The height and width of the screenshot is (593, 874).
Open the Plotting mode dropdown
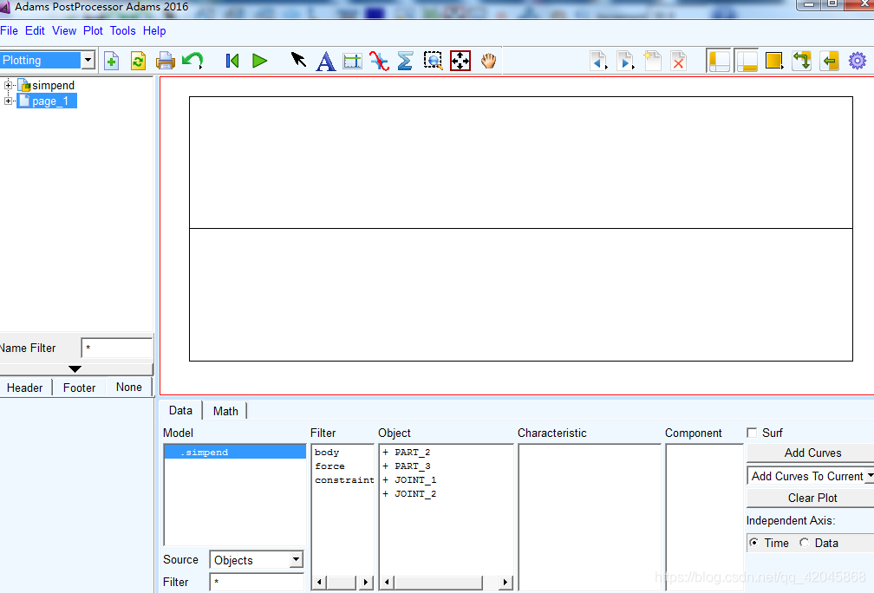coord(88,60)
